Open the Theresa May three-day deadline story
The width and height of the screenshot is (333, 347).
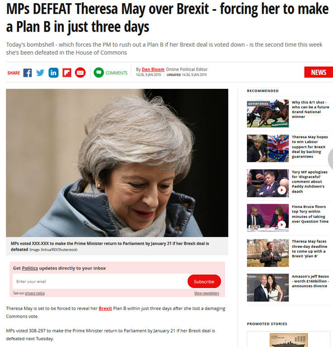coord(309,249)
